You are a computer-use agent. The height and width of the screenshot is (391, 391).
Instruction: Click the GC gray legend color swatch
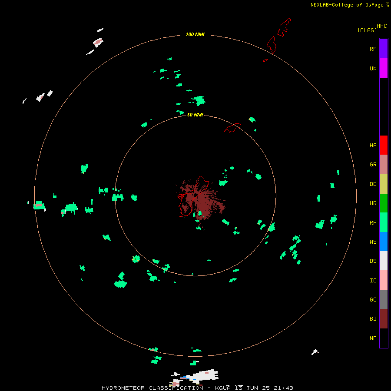384,299
